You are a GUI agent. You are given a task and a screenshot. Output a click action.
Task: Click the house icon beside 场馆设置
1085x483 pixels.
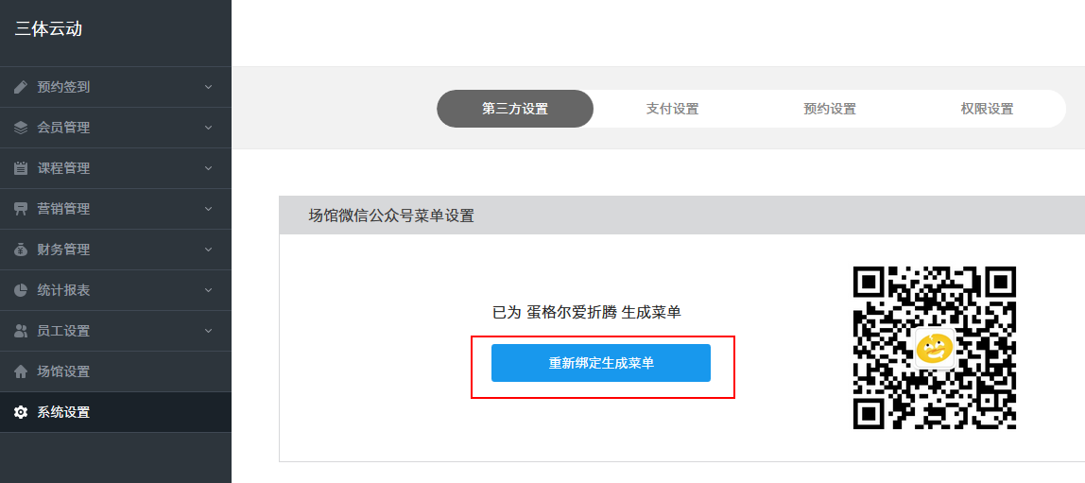[x=21, y=371]
